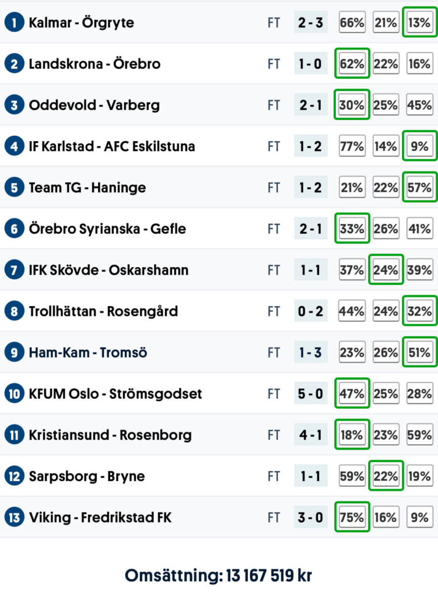Open the Ham-Kam - Tromsö match
Viewport: 438px width, 597px height.
pos(87,353)
